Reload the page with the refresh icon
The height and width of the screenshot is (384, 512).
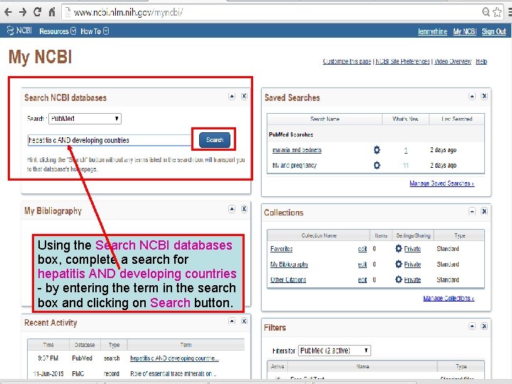click(x=37, y=12)
